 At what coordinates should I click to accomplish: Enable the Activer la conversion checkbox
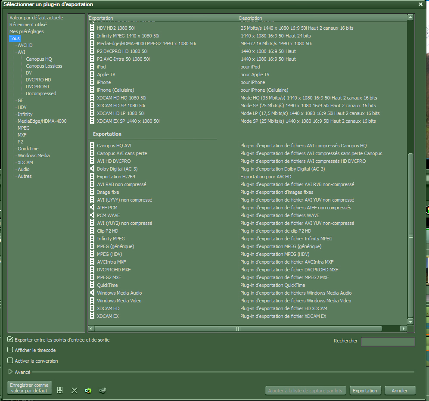[x=10, y=361]
